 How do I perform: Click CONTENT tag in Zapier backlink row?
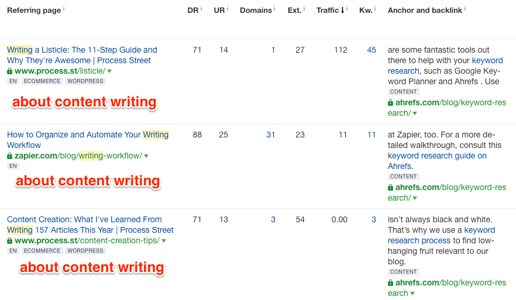404,177
